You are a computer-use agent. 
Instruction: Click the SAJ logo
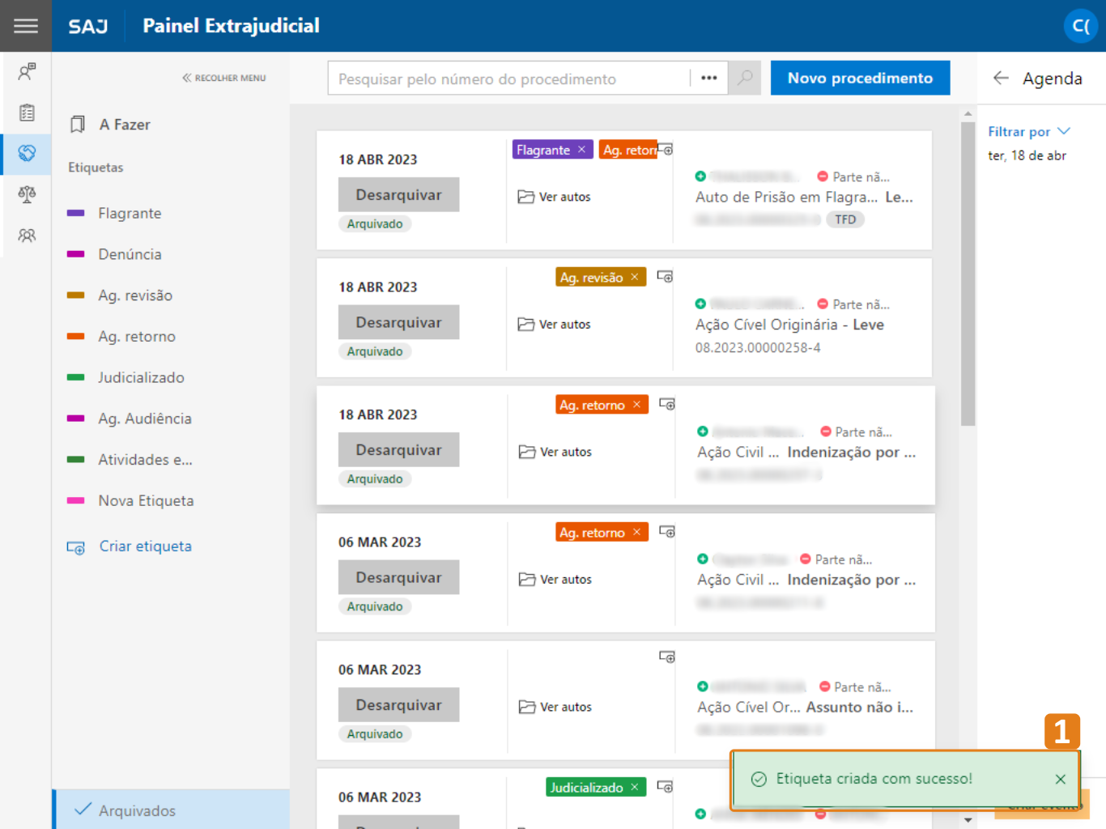(88, 26)
